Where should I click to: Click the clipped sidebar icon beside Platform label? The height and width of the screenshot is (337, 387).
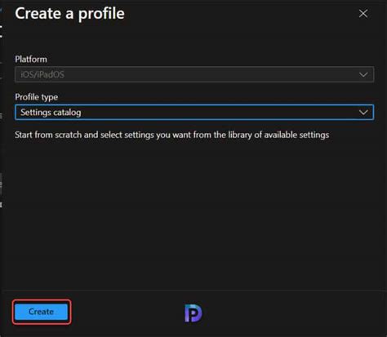click(1, 63)
